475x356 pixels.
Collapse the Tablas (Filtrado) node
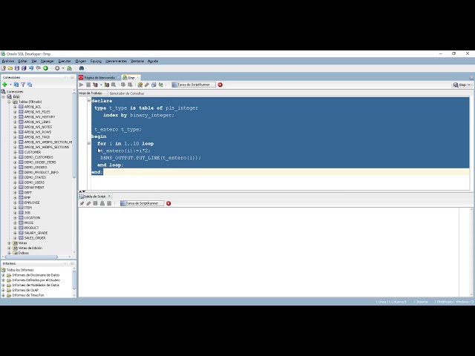(x=9, y=102)
